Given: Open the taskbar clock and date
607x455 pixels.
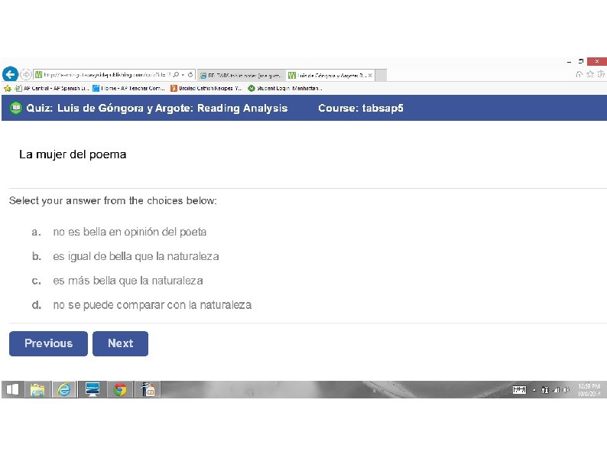Looking at the screenshot, I should [x=589, y=390].
